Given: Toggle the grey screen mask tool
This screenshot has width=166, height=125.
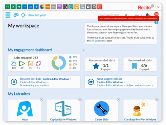Looking at the screenshot, I should pos(53,7).
